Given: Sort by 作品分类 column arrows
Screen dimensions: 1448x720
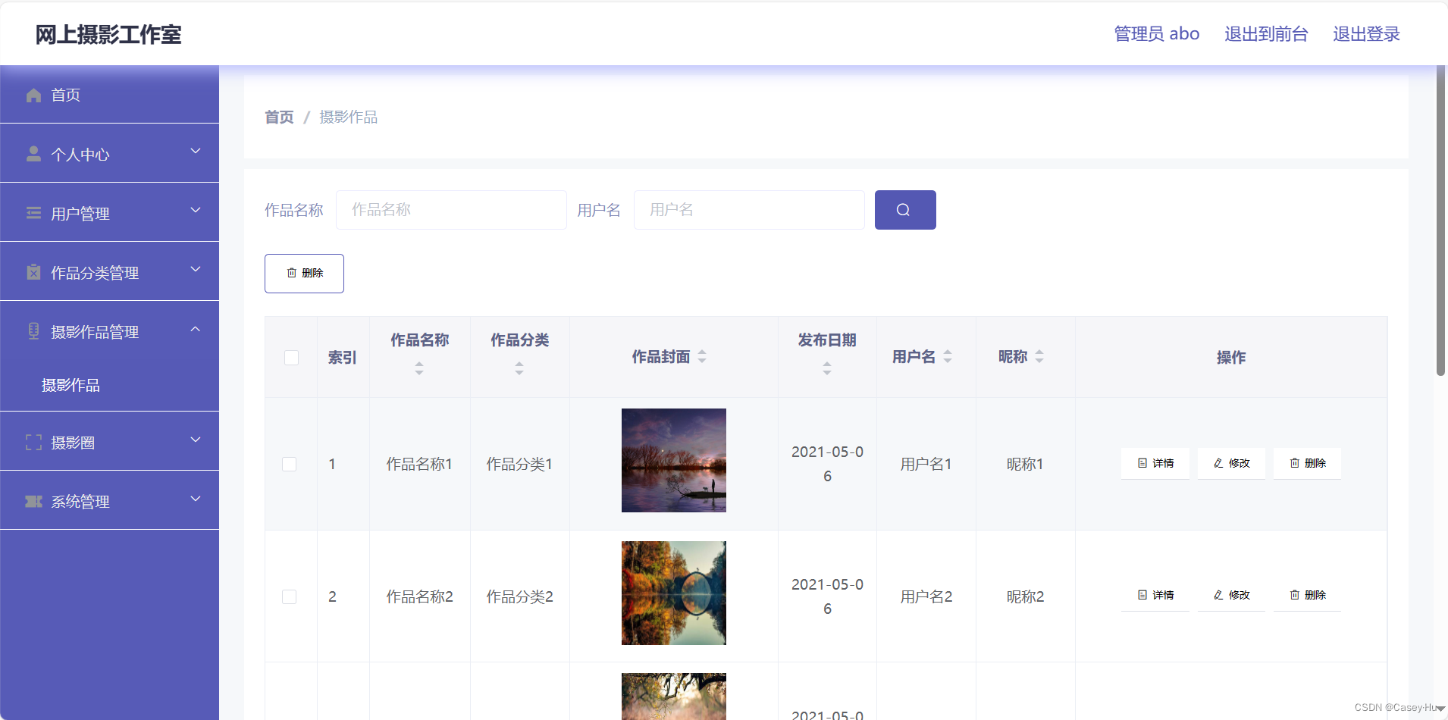Looking at the screenshot, I should pos(519,368).
